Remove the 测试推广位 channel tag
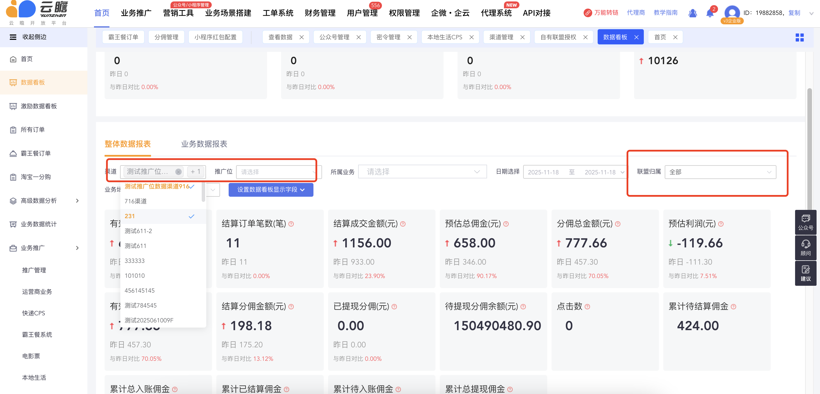Viewport: 820px width, 394px height. coord(178,172)
